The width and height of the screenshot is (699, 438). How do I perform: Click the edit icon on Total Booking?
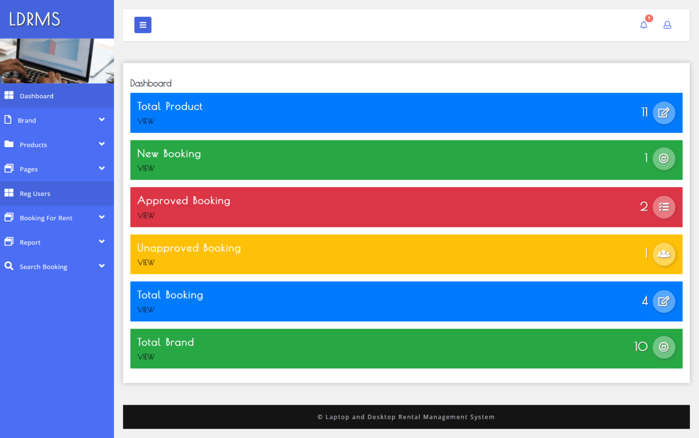[664, 301]
